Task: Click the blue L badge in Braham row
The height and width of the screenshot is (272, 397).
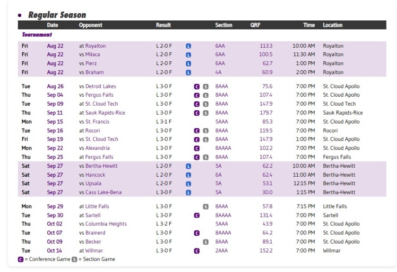Action: point(189,73)
